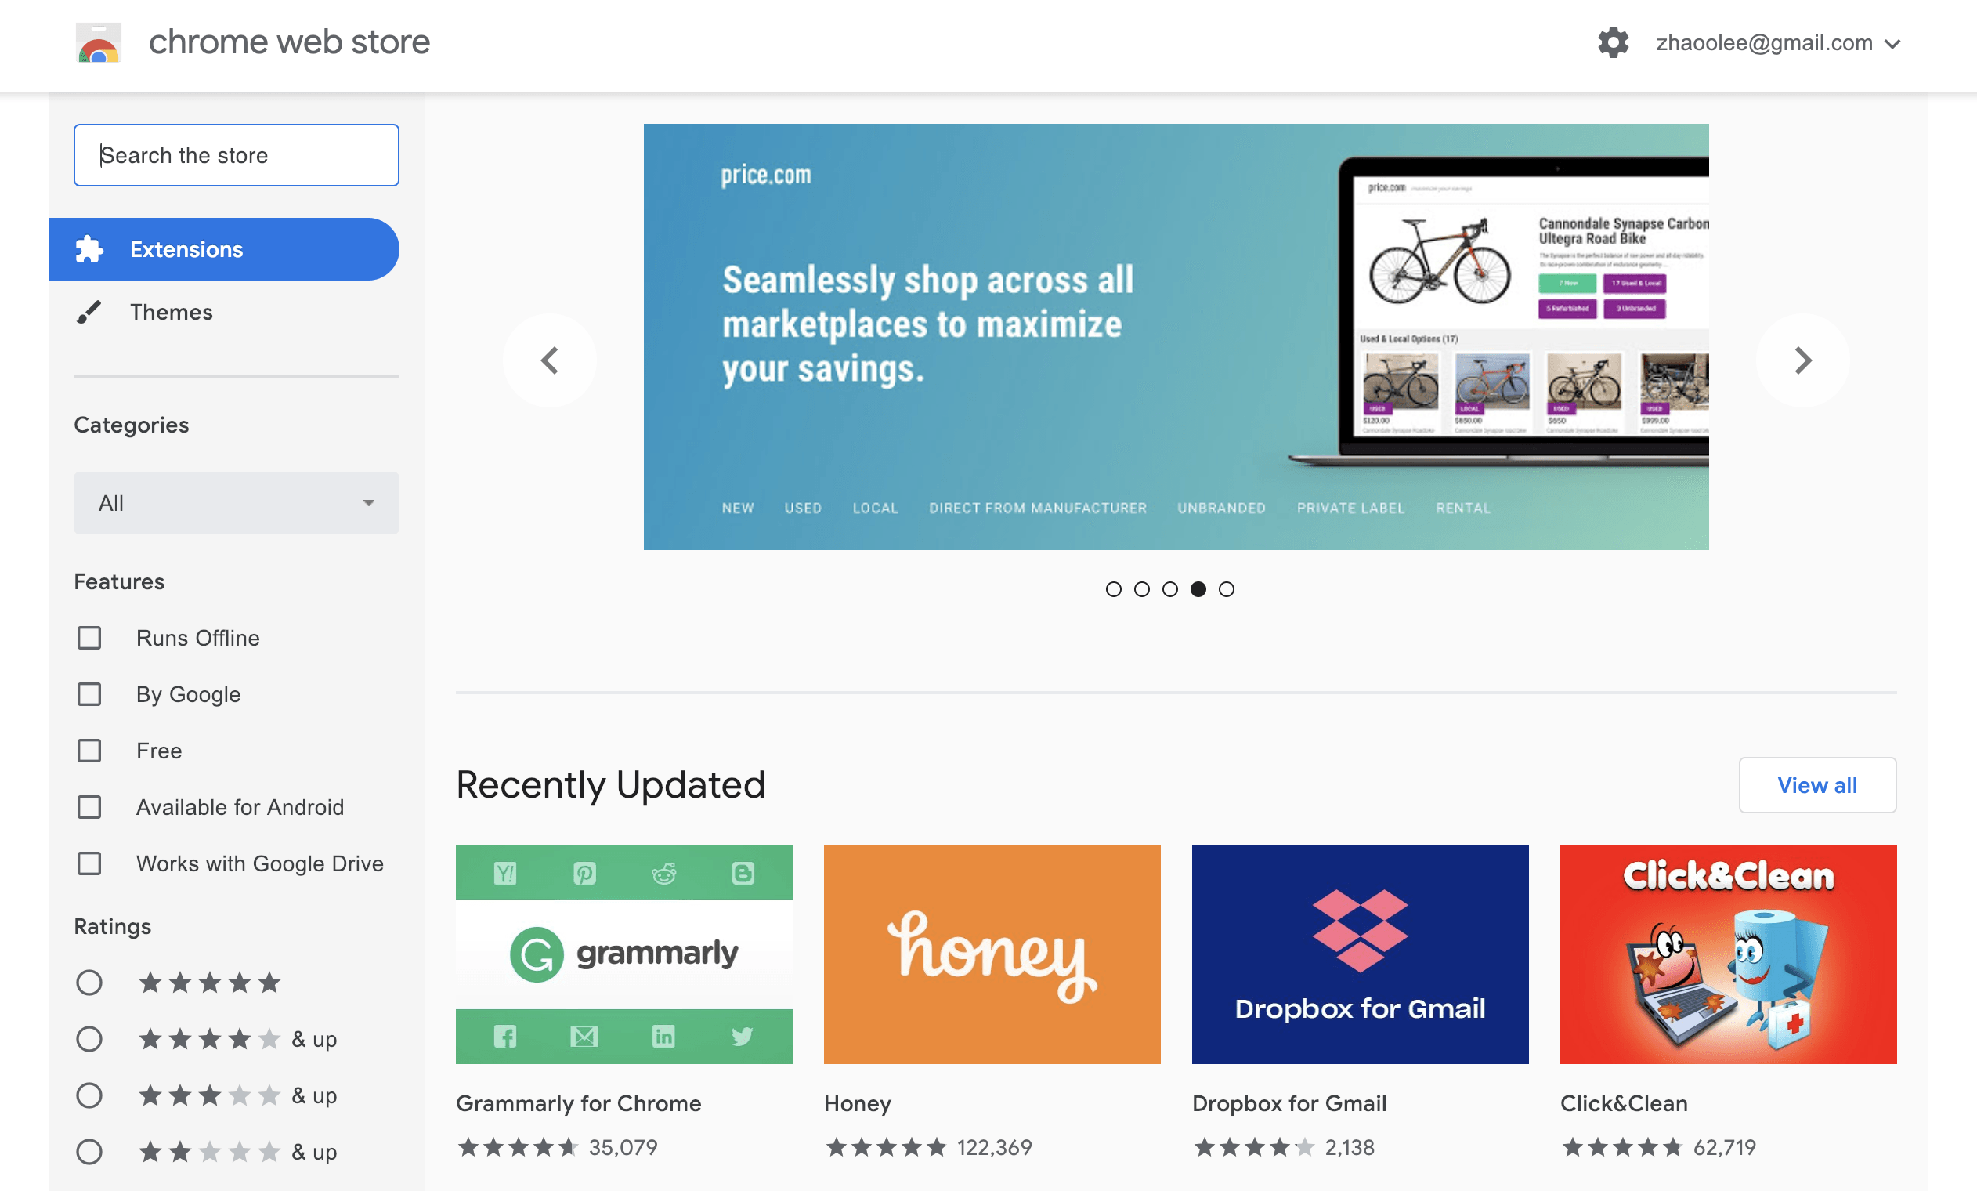Open the Grammarly for Chrome thumbnail

pyautogui.click(x=623, y=954)
